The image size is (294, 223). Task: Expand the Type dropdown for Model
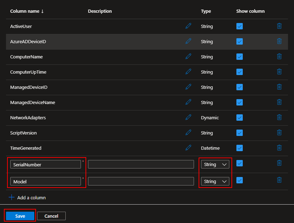coord(215,181)
